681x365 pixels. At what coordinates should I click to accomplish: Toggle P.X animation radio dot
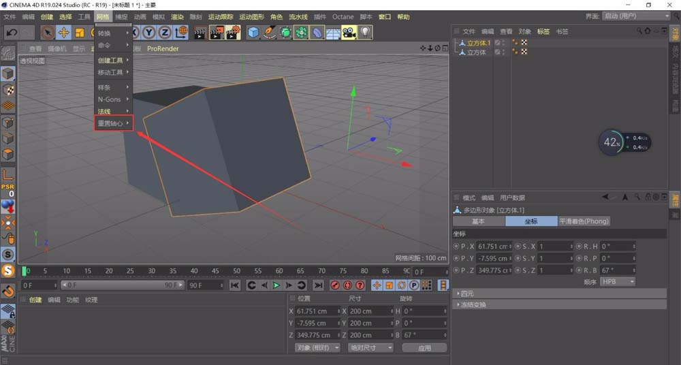click(x=456, y=247)
